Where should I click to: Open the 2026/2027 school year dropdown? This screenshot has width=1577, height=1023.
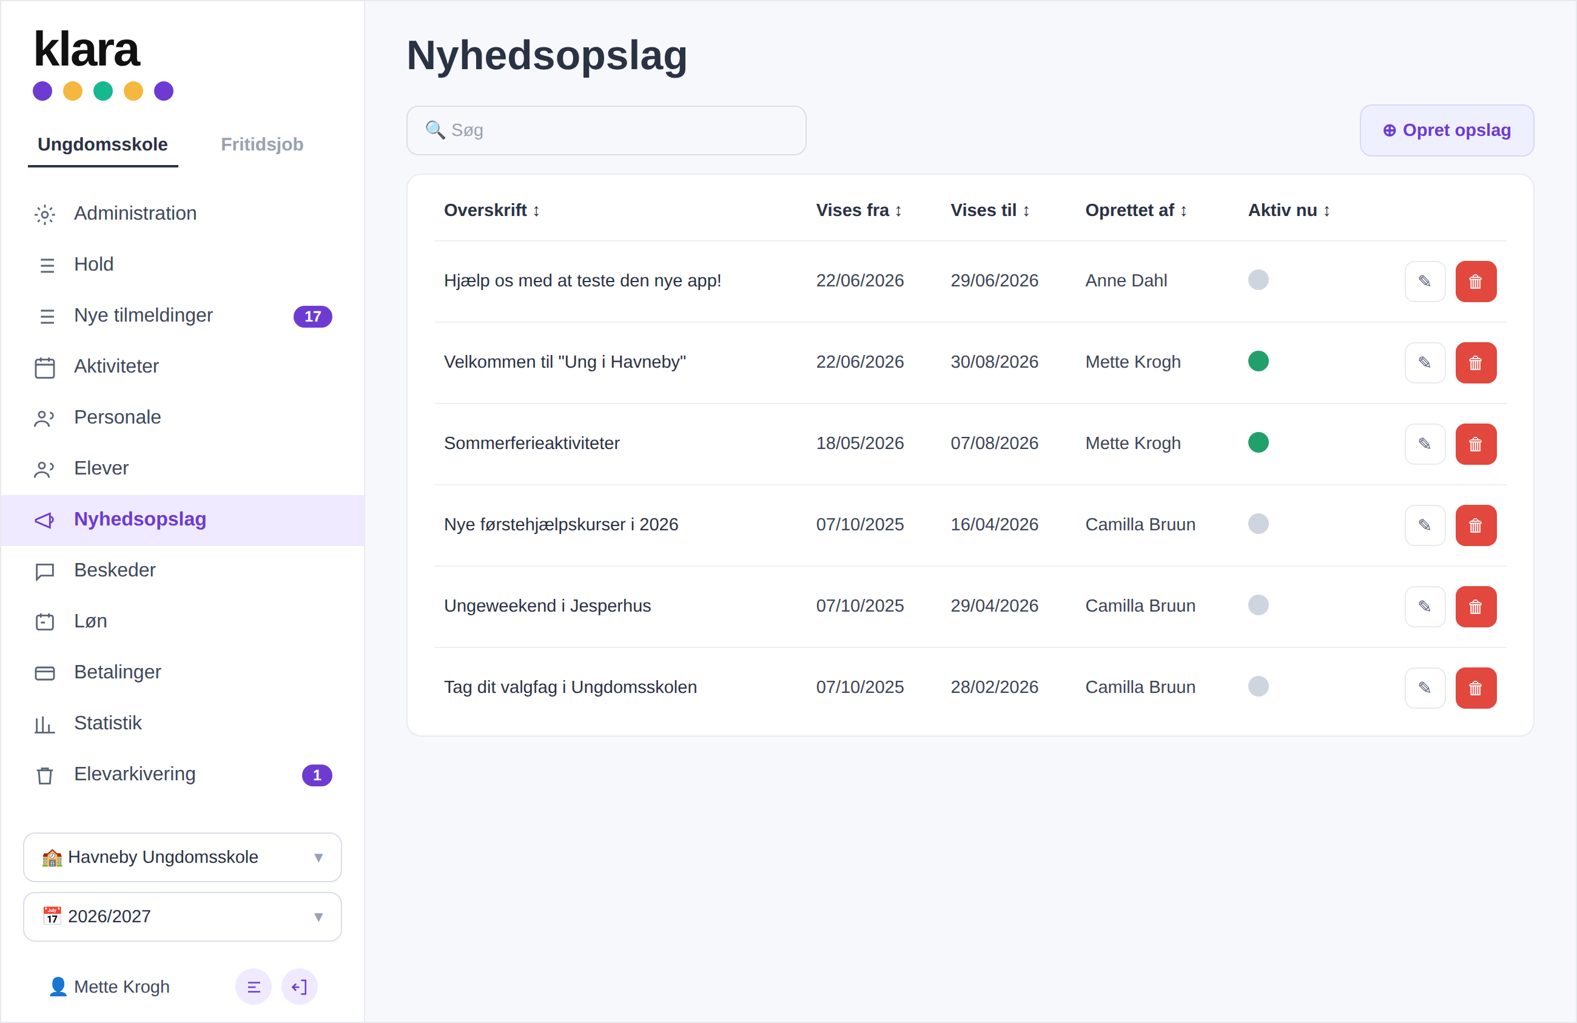(x=182, y=917)
